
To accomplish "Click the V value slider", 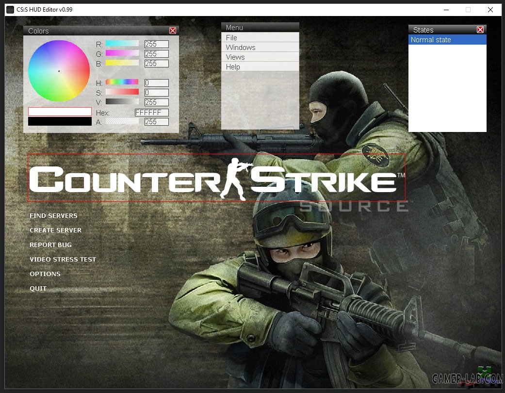I will tap(122, 101).
